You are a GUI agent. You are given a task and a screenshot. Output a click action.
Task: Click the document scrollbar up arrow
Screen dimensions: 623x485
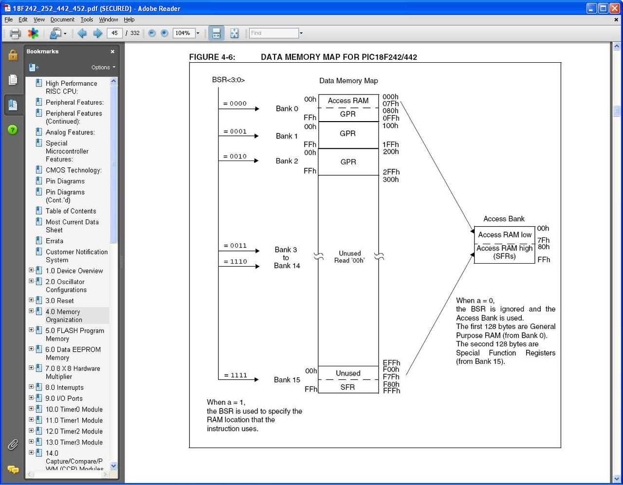[616, 46]
